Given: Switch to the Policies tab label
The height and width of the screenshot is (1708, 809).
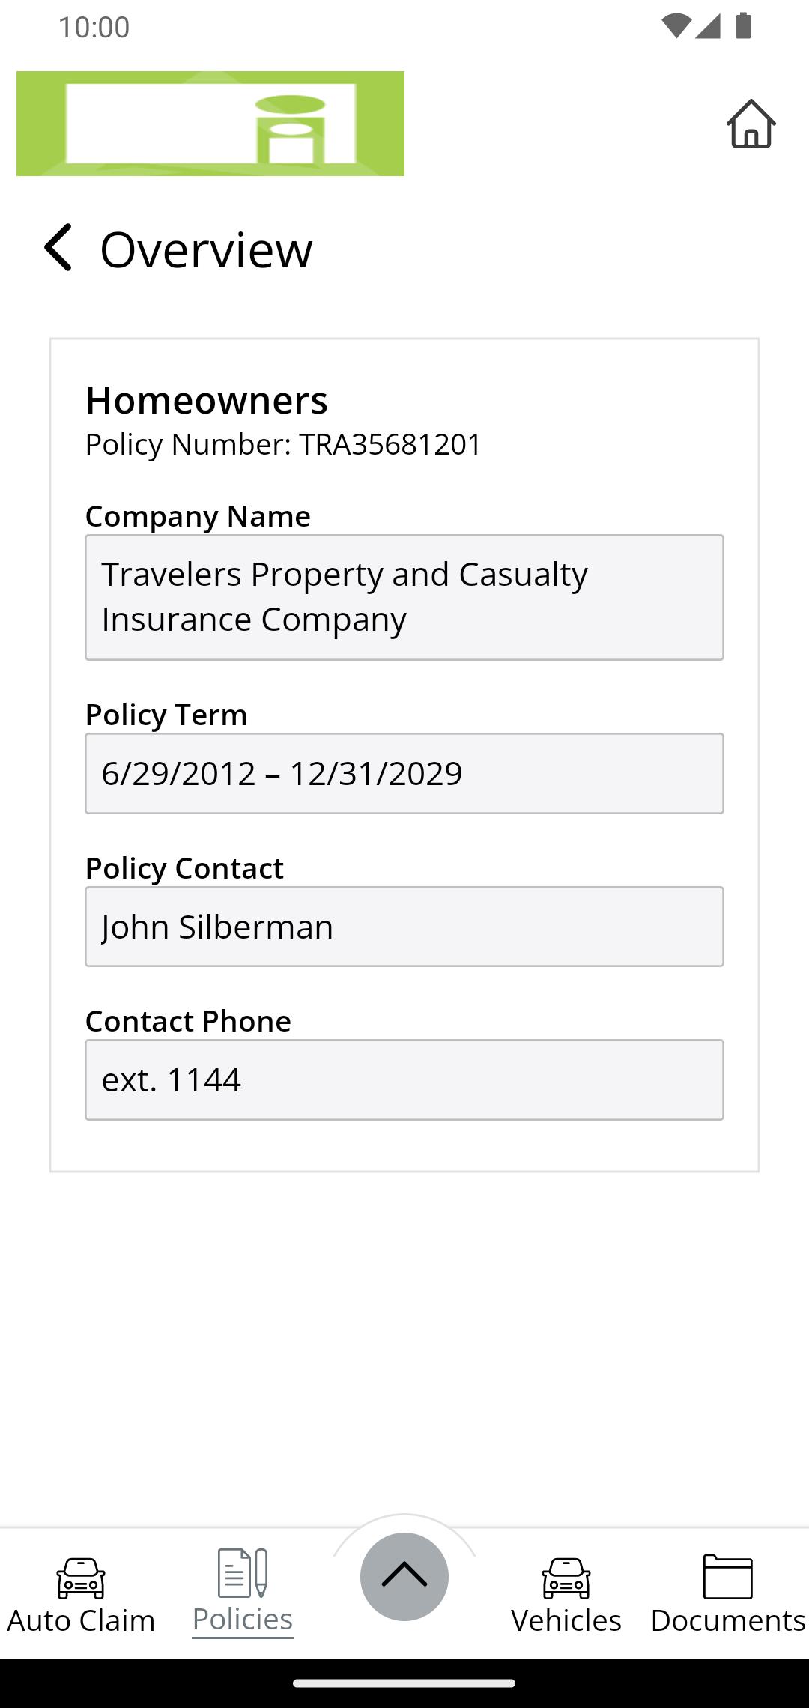Looking at the screenshot, I should tap(243, 1620).
